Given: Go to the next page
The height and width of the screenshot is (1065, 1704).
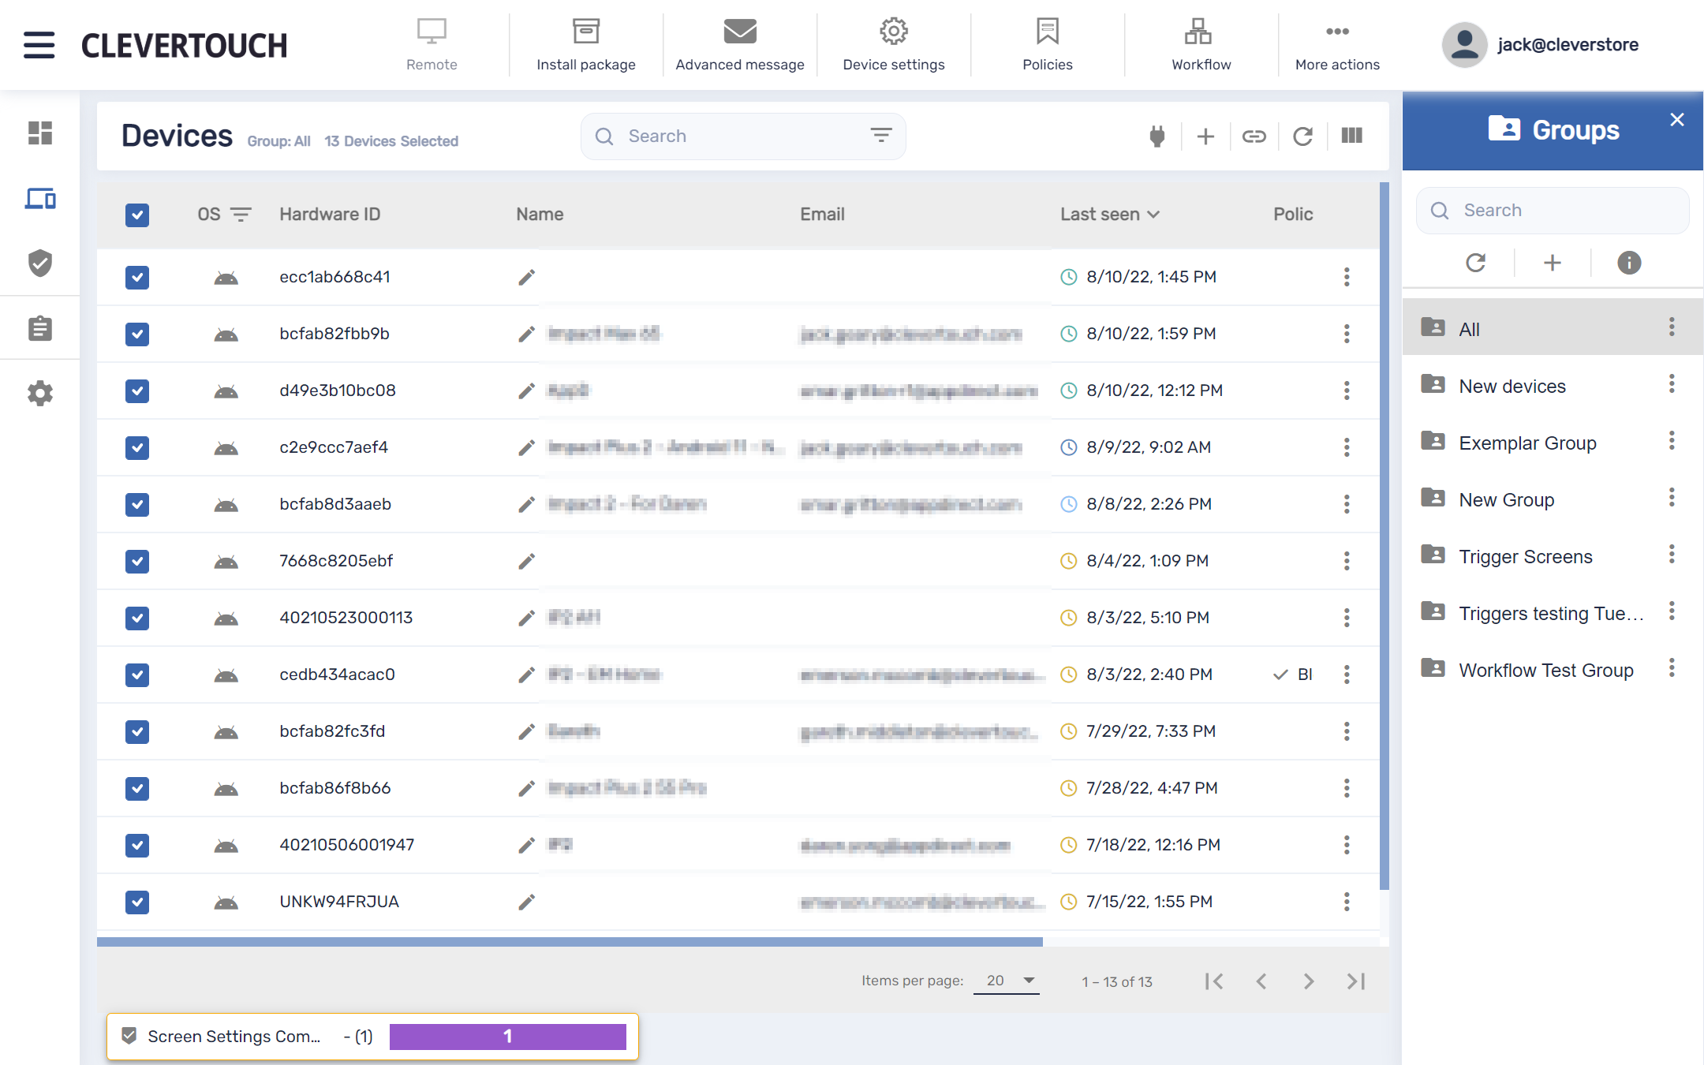Looking at the screenshot, I should (x=1309, y=981).
